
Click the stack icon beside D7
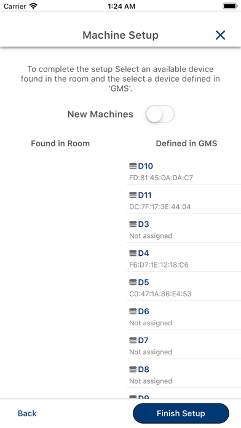point(133,340)
